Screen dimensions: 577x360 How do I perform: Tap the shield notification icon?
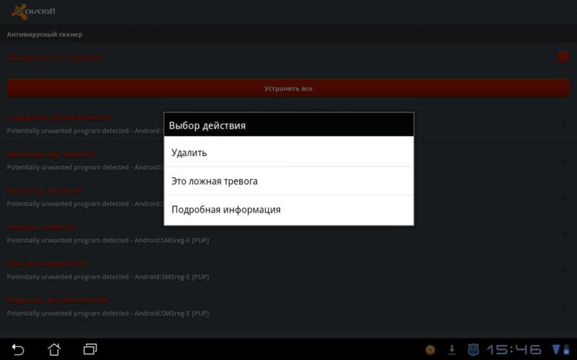point(473,350)
